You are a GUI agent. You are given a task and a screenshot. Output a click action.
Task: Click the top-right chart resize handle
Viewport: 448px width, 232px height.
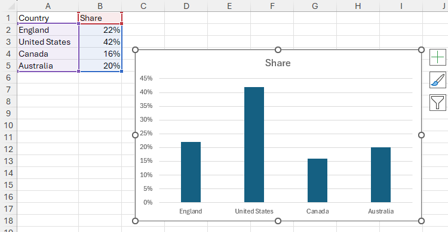[x=421, y=50]
